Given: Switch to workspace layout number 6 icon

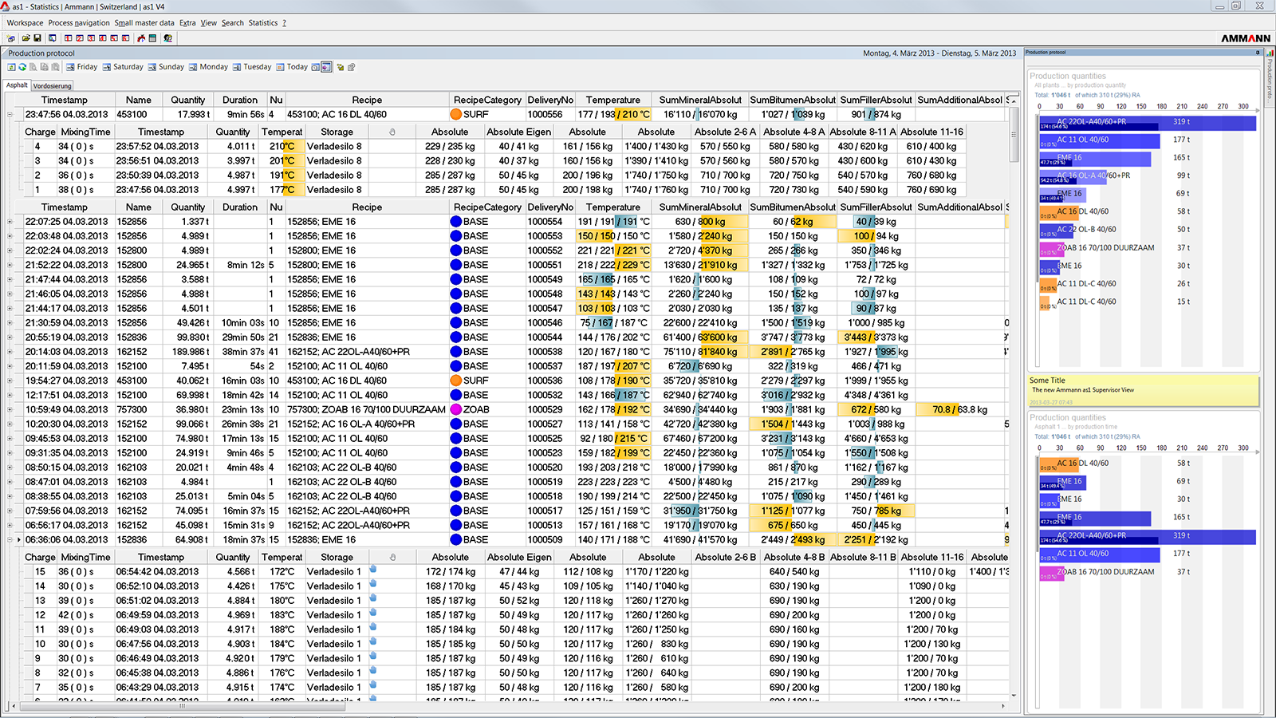Looking at the screenshot, I should point(125,38).
